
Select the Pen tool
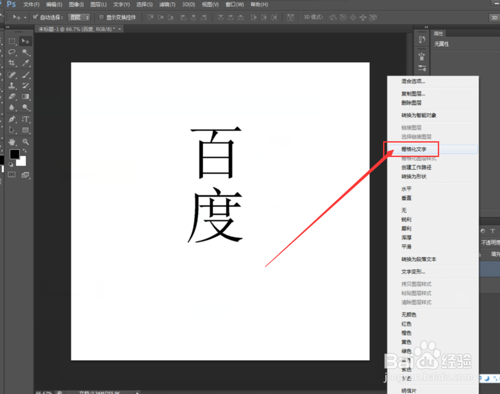[x=12, y=119]
